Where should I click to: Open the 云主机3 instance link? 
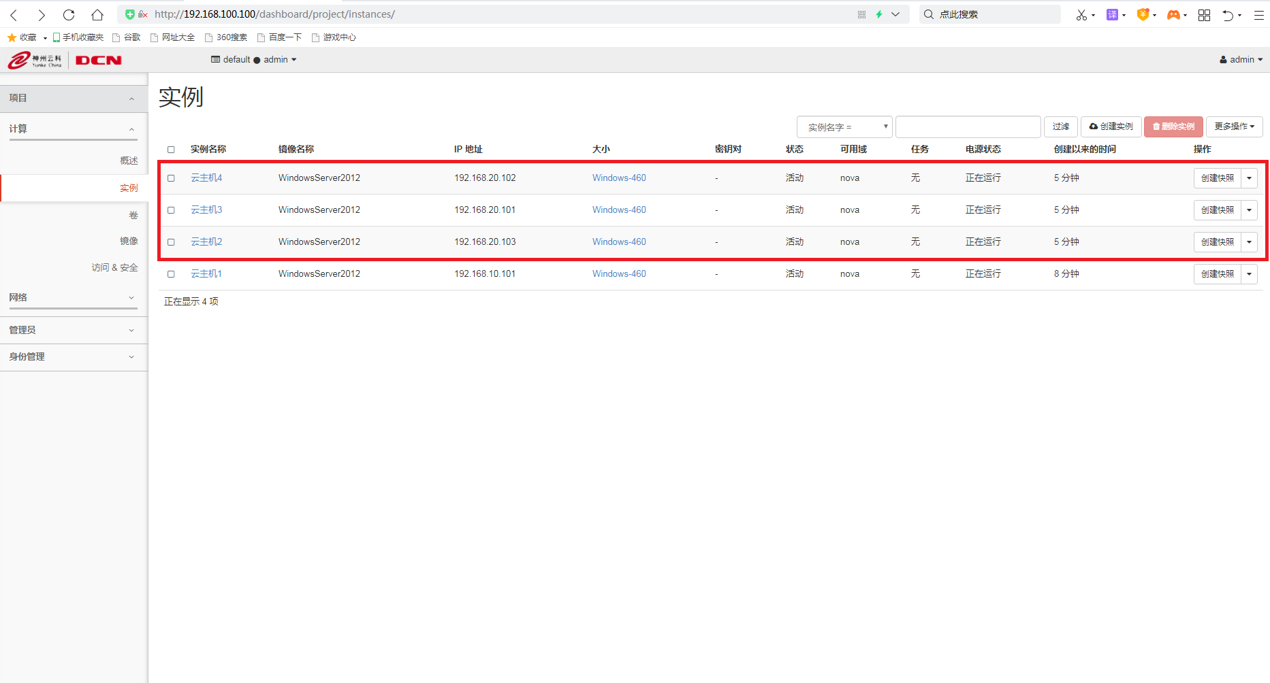pos(206,210)
